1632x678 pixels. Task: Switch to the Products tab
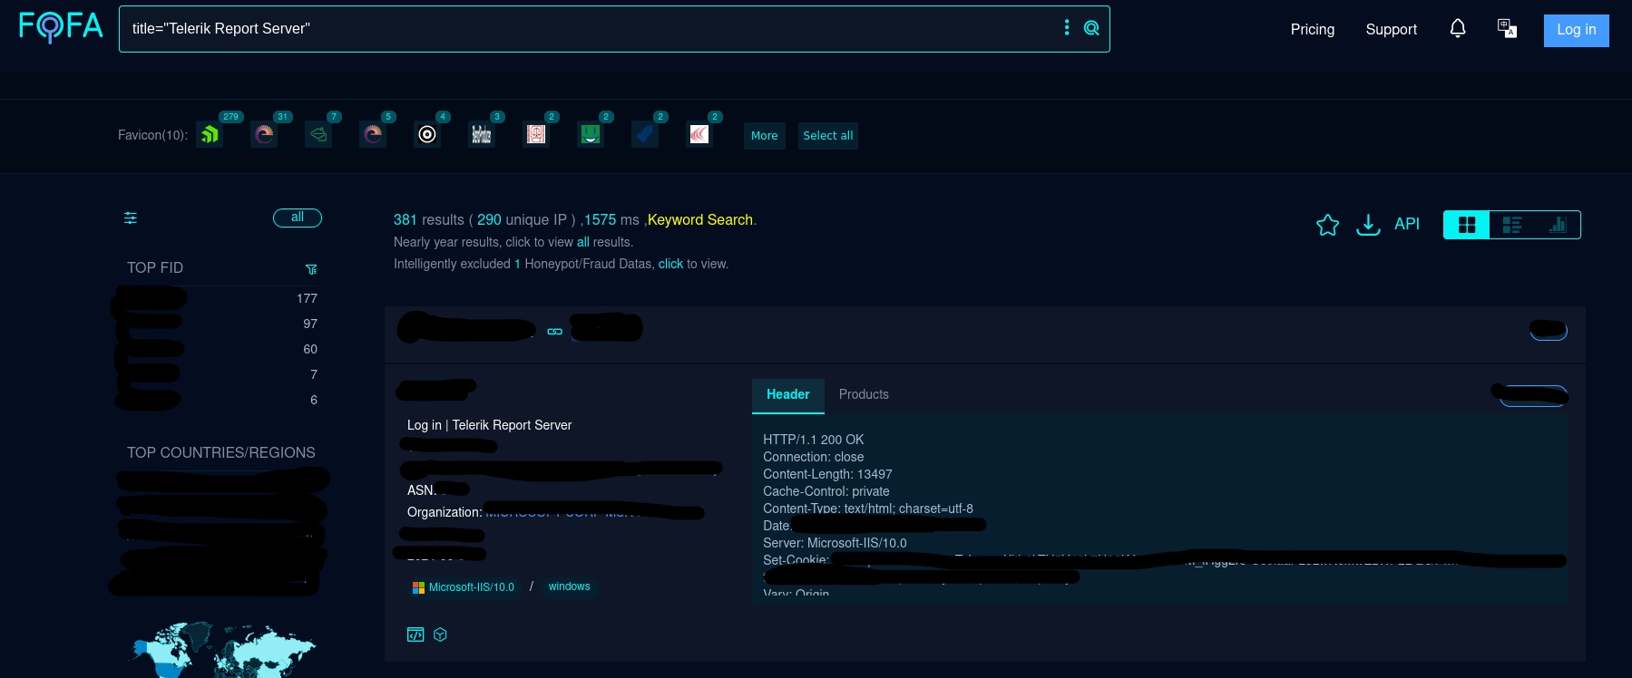point(864,394)
